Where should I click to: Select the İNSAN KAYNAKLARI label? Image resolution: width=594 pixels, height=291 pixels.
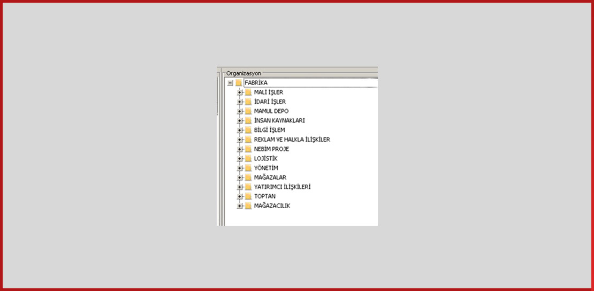pos(279,120)
